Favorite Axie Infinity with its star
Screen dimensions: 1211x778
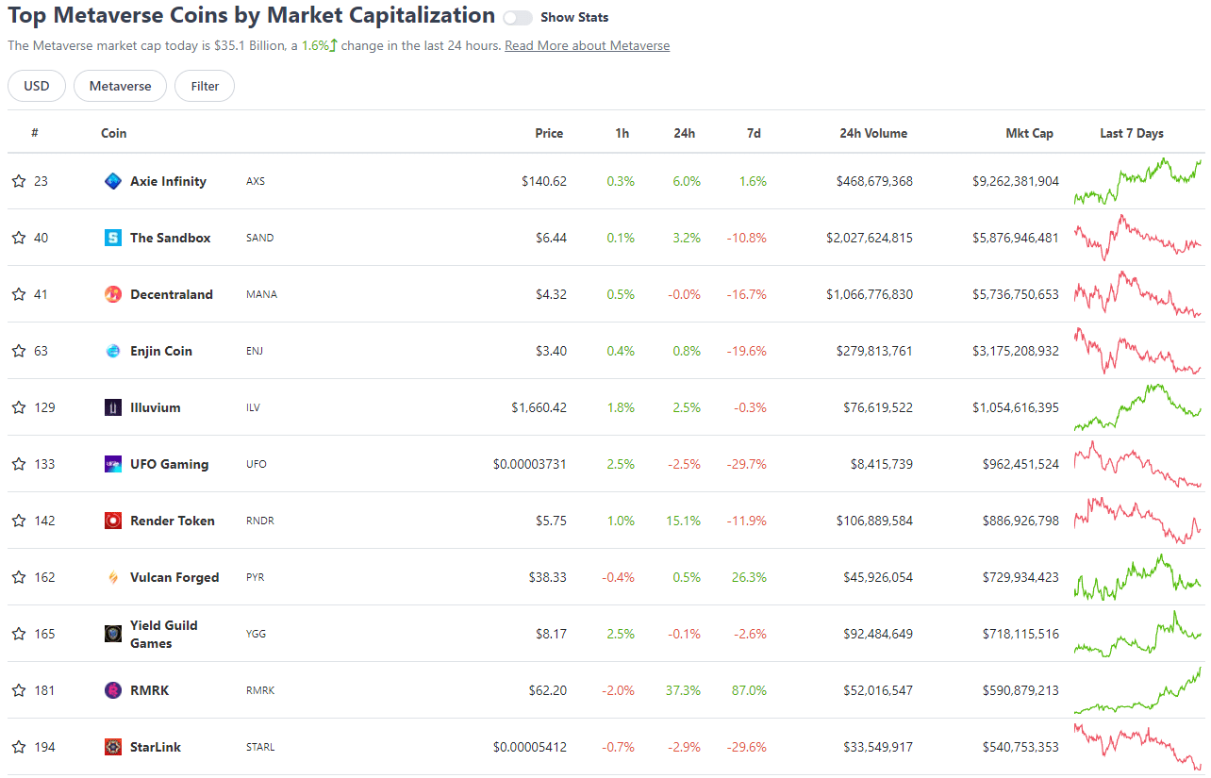[x=19, y=181]
